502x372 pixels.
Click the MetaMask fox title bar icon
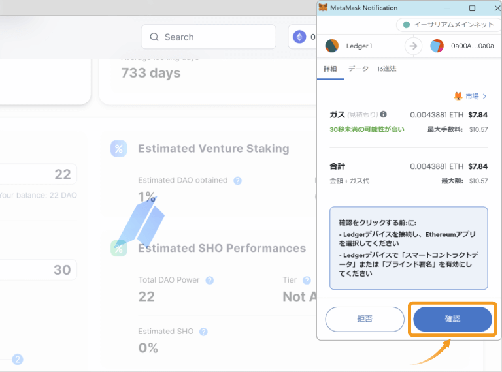pos(324,8)
